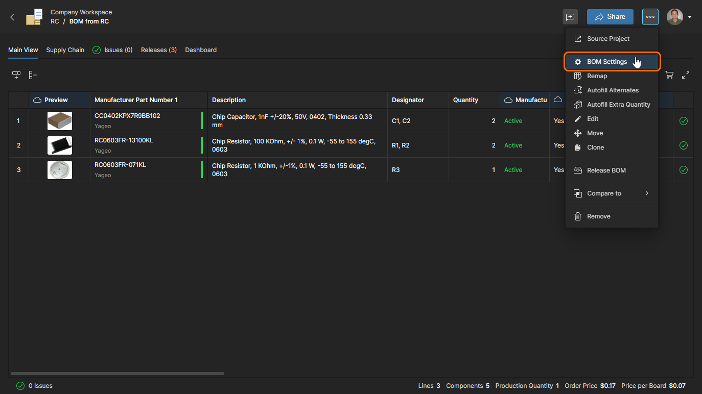702x394 pixels.
Task: Click green status check for row 1
Action: pyautogui.click(x=684, y=121)
